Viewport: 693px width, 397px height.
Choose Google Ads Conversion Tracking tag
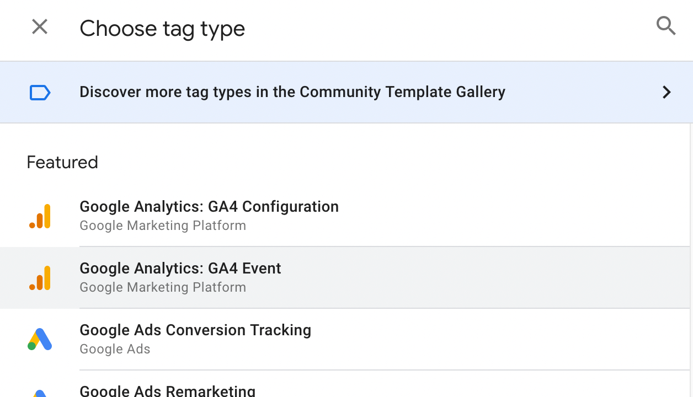click(196, 330)
